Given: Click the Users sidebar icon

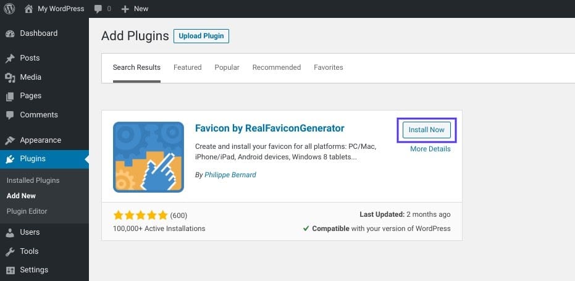Looking at the screenshot, I should click(x=10, y=233).
